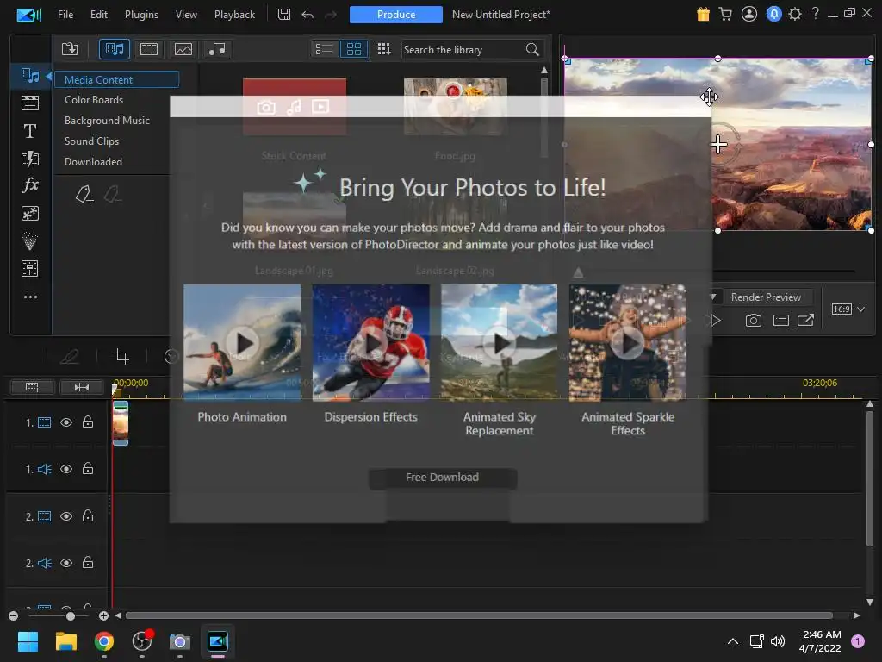
Task: Select the crop tool above timeline
Action: 121,356
